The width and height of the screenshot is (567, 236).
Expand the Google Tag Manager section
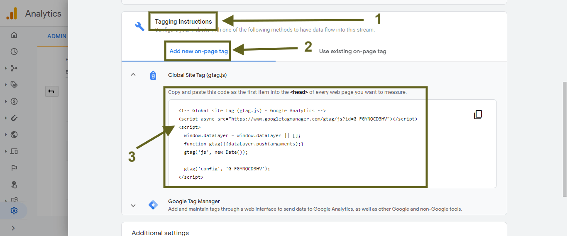click(133, 205)
